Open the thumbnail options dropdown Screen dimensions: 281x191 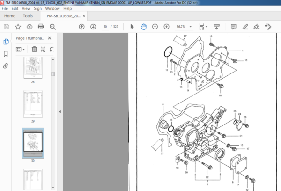(20, 50)
